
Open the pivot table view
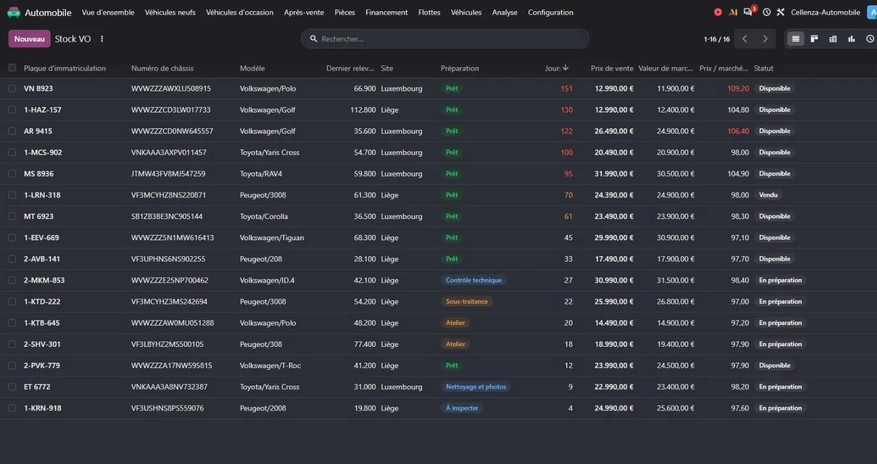[833, 39]
